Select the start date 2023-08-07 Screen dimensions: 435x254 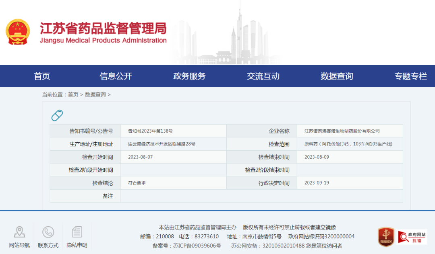pos(141,157)
